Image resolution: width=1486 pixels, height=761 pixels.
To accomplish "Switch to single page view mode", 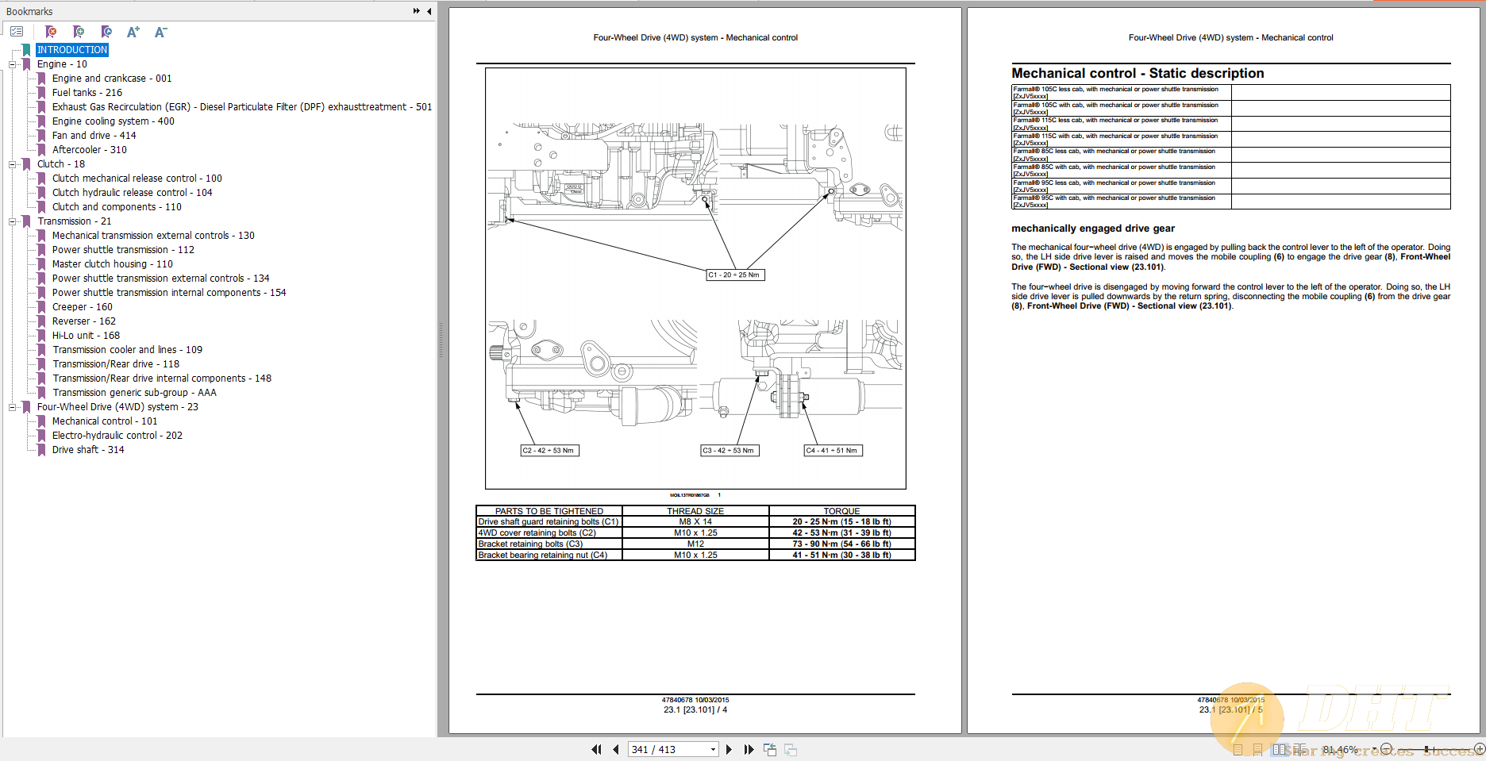I will pos(1238,748).
